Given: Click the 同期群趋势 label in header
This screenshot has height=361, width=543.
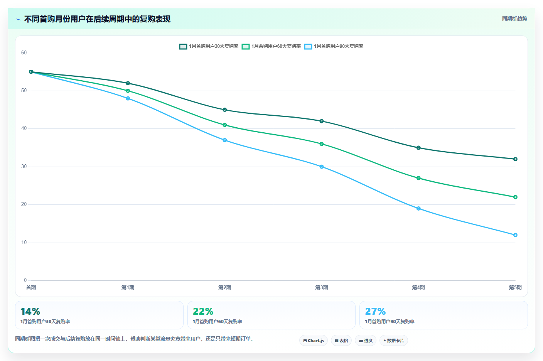Looking at the screenshot, I should [514, 19].
